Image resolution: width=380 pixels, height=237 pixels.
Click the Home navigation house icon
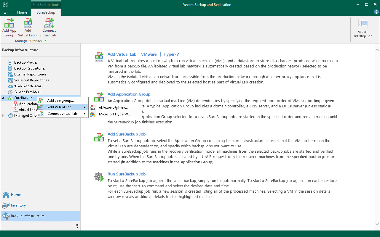(x=6, y=195)
